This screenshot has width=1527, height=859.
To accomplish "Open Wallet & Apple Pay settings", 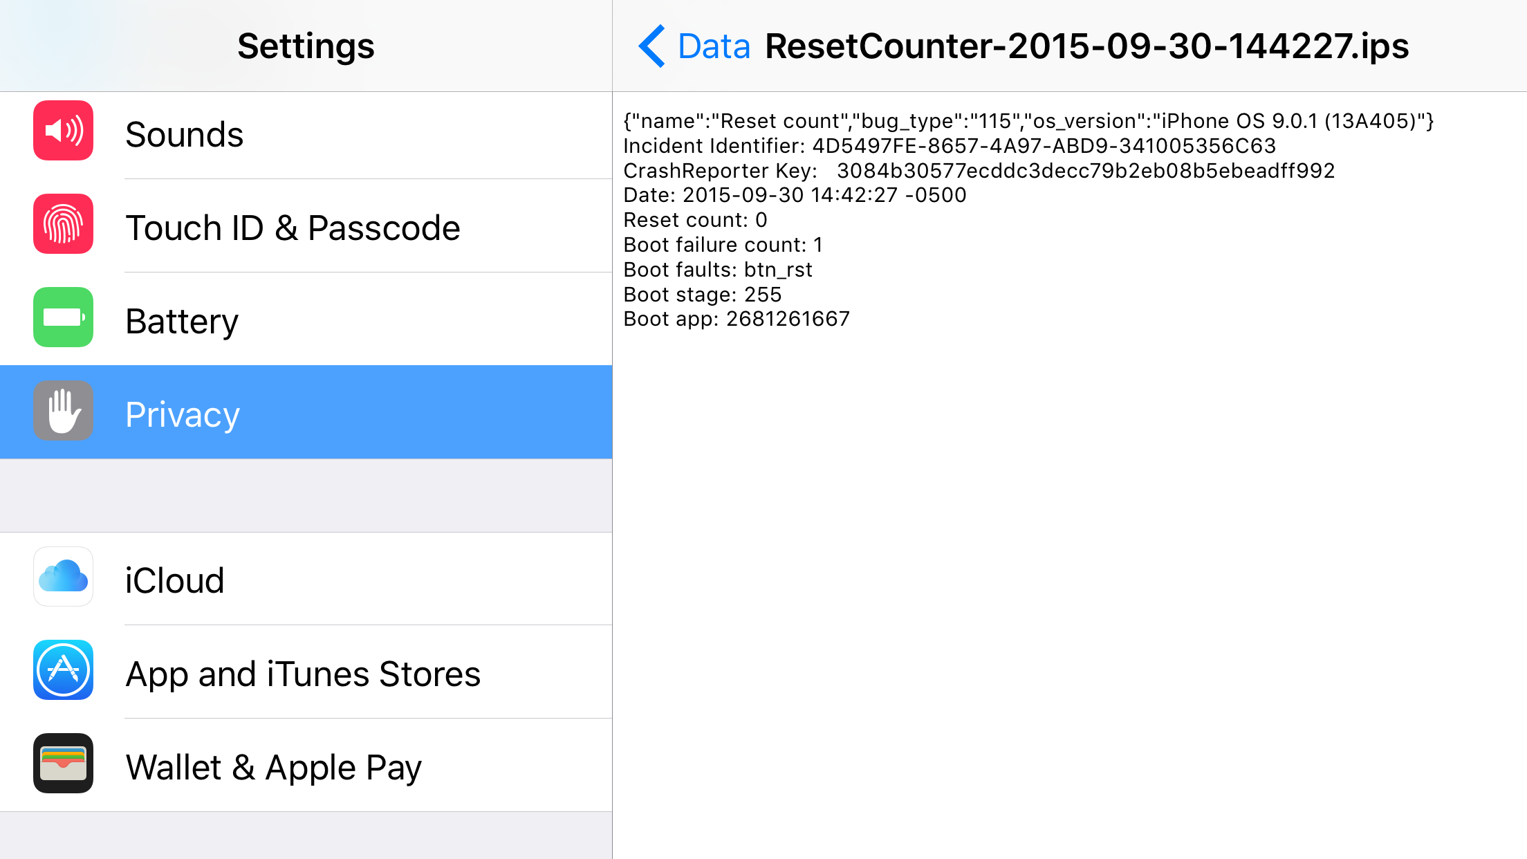I will [306, 766].
